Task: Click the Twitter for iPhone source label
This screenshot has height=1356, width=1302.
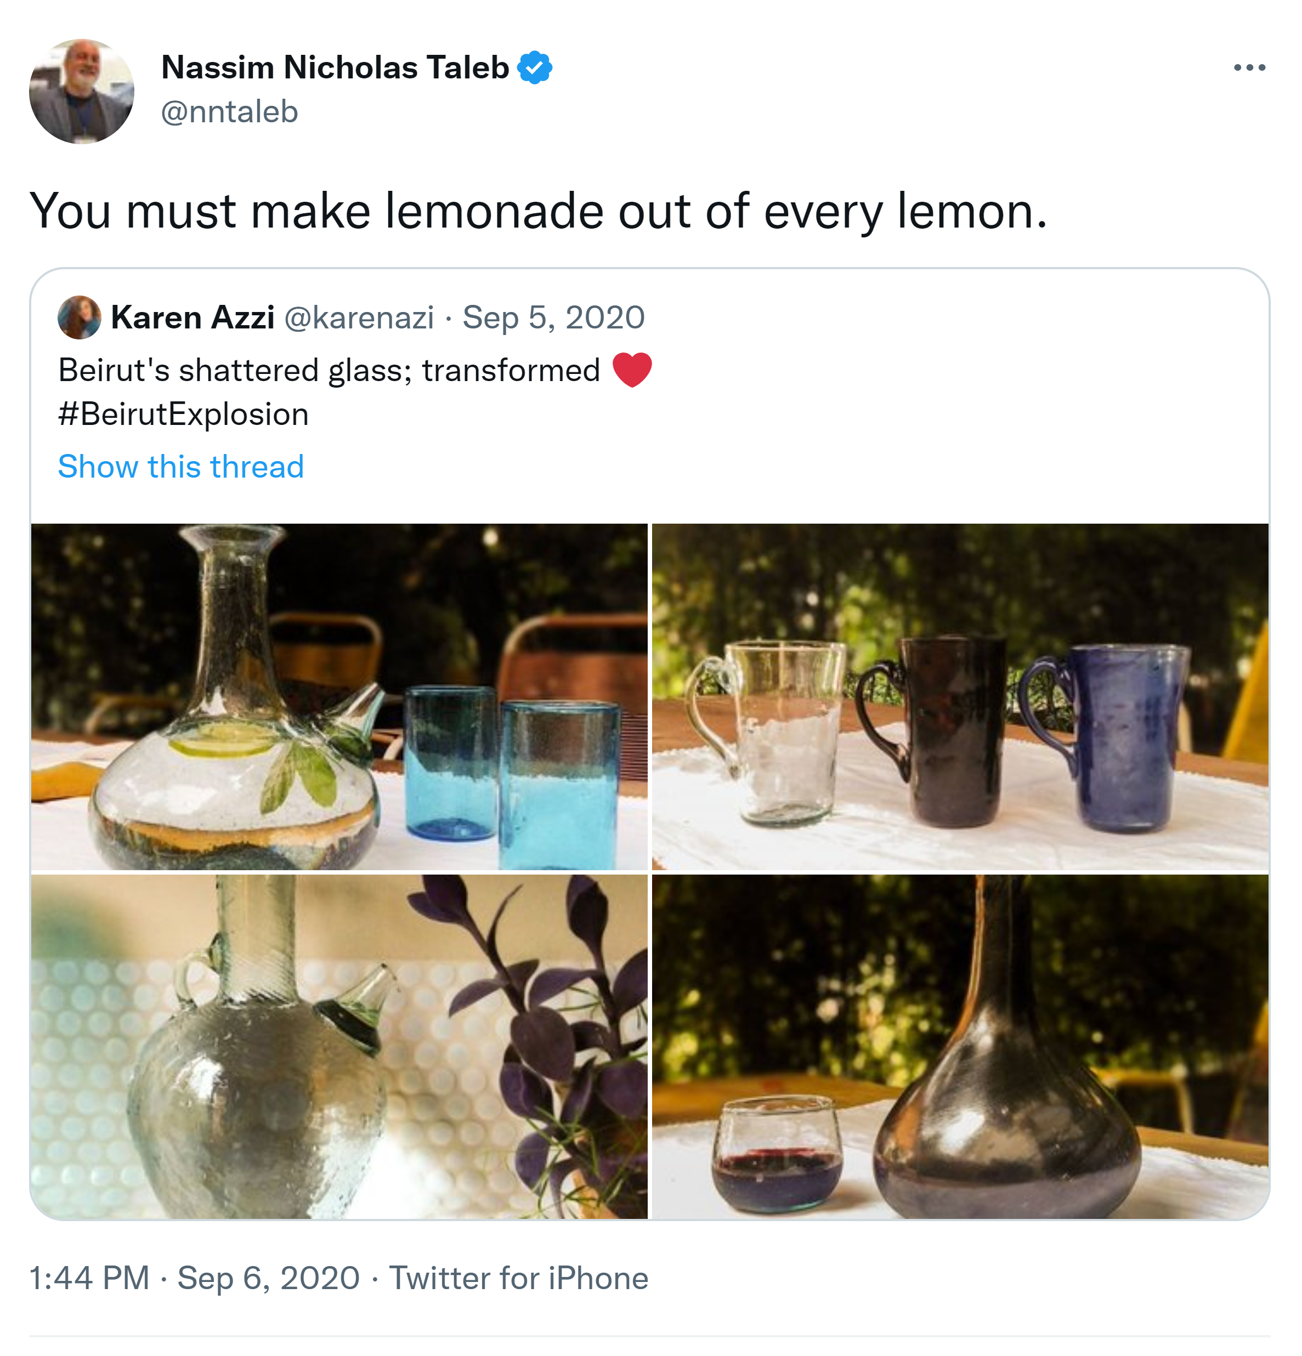Action: [x=518, y=1278]
